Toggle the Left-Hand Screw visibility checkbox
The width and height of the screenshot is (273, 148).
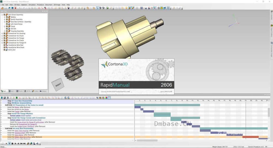[7, 24]
